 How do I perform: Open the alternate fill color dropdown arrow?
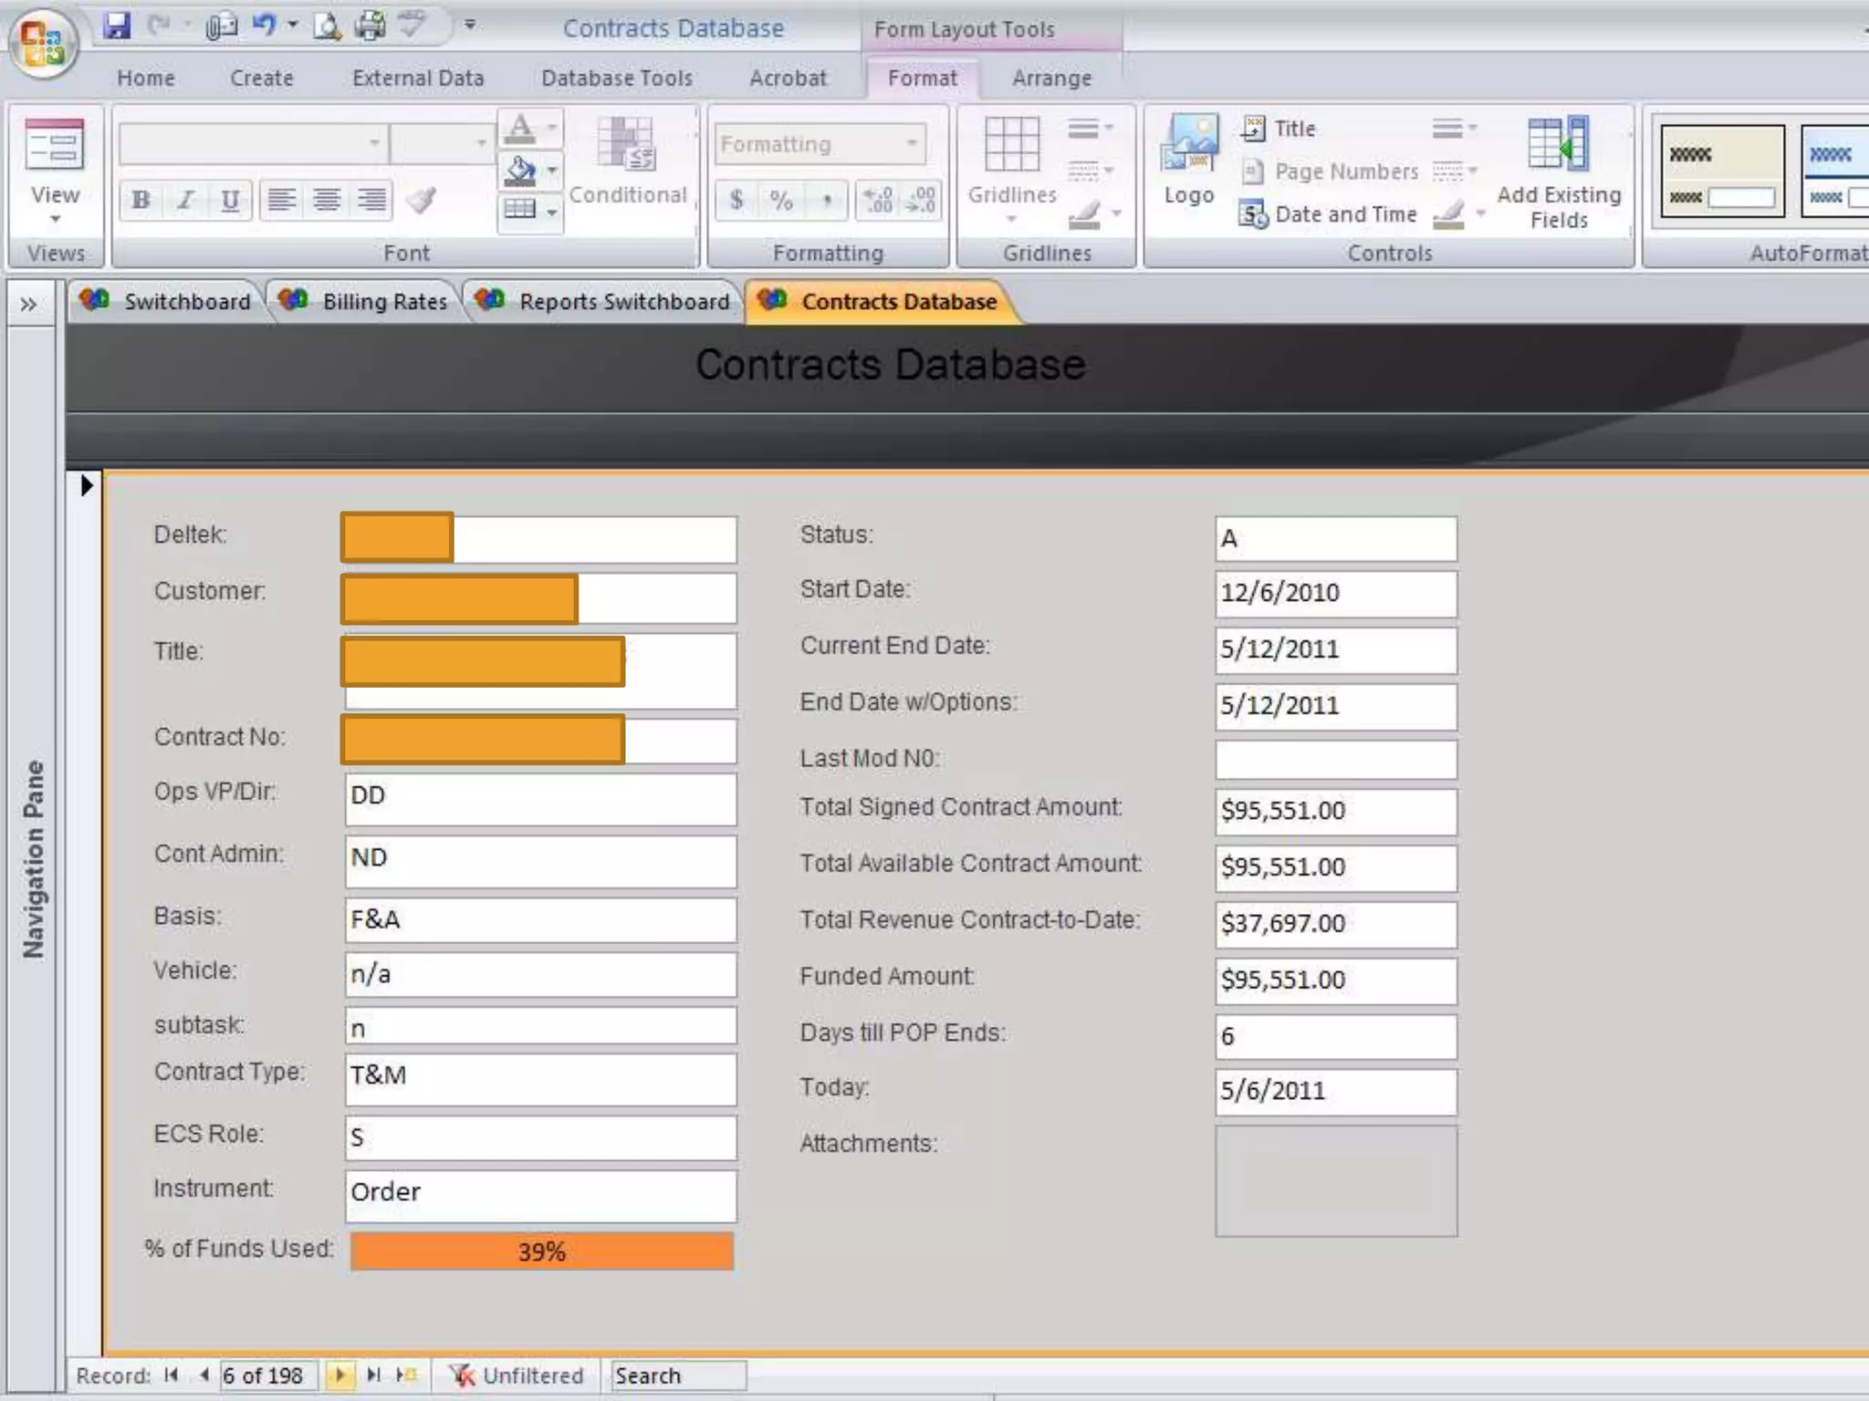(552, 212)
